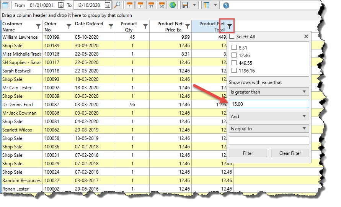This screenshot has height=207, width=341.
Task: Select the 1 day range calendar icon
Action: (x=130, y=5)
